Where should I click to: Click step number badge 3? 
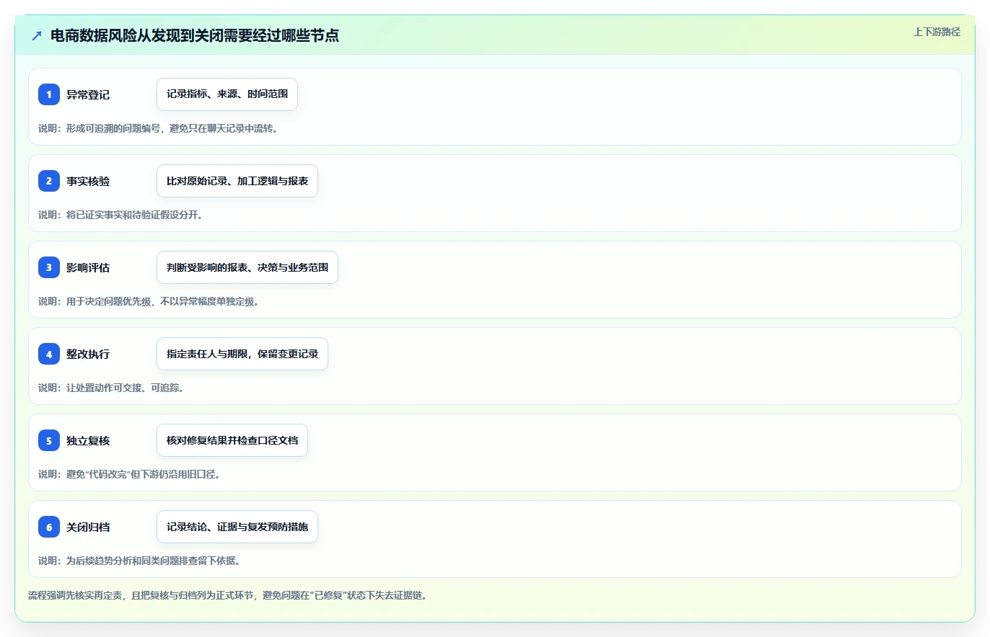pos(49,267)
